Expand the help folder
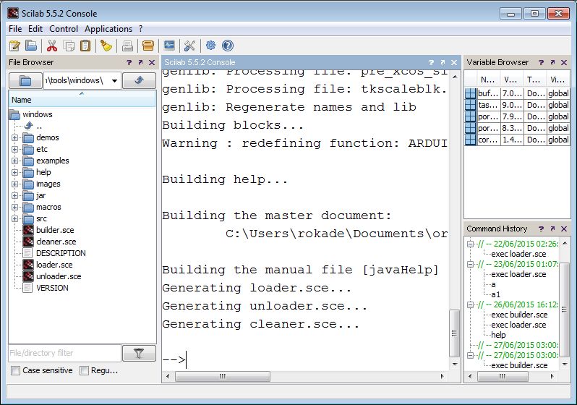Screen dimensions: 577x405 click(14, 172)
